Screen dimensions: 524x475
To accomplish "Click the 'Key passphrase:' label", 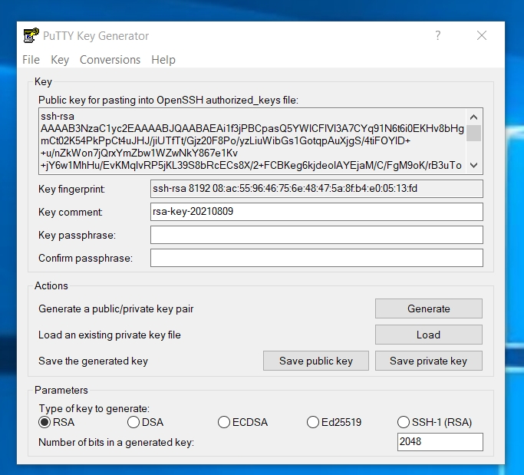I will click(x=77, y=235).
